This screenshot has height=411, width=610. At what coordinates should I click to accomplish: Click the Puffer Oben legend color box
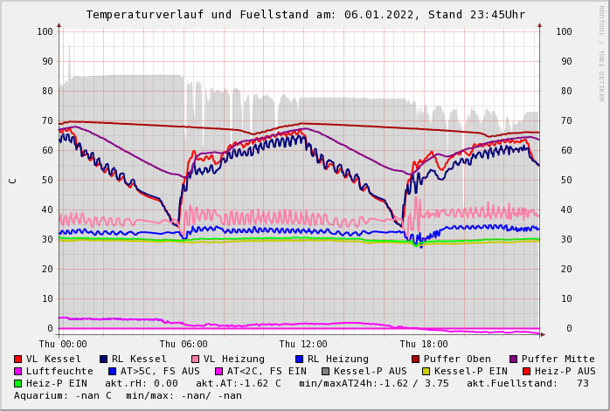416,359
